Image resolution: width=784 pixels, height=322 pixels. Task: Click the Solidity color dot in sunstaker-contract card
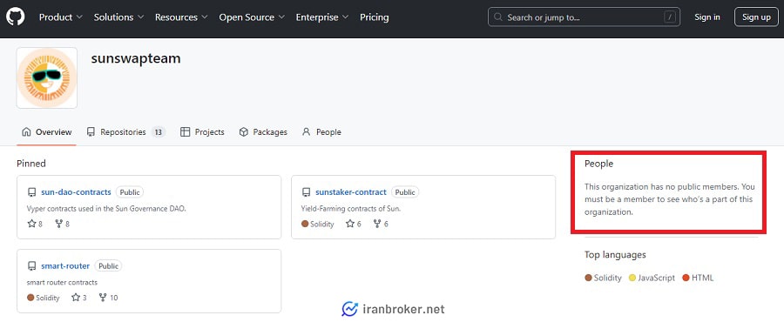coord(305,224)
